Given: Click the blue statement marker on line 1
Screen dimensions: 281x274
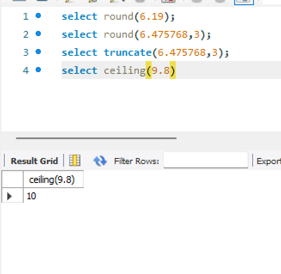Looking at the screenshot, I should pyautogui.click(x=38, y=16).
